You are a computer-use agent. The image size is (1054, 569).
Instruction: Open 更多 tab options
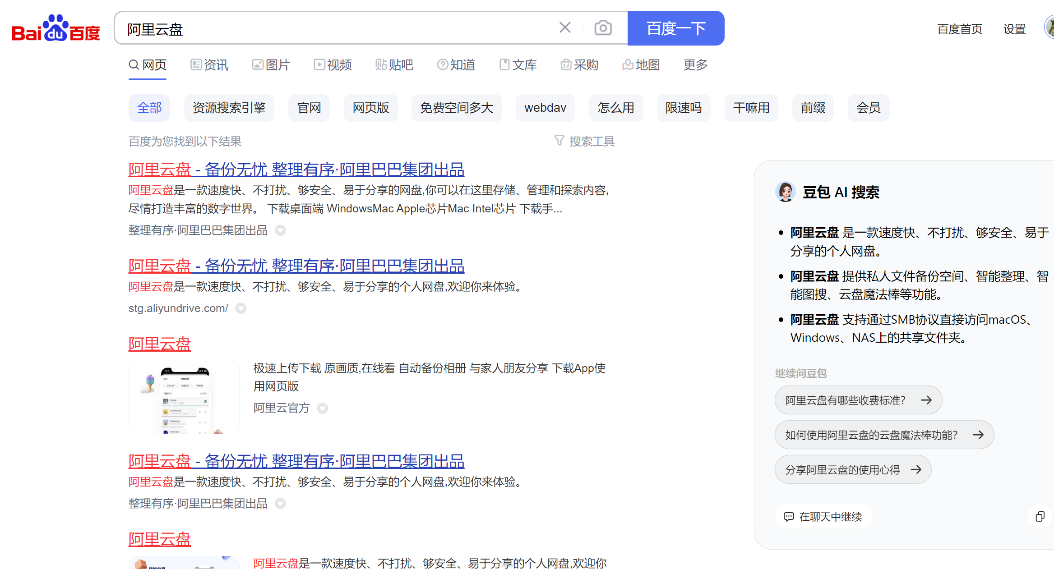coord(695,65)
